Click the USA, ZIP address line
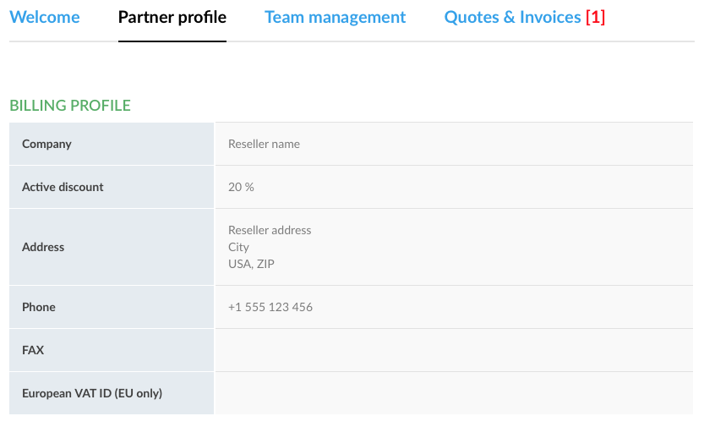This screenshot has height=427, width=704. pos(251,264)
